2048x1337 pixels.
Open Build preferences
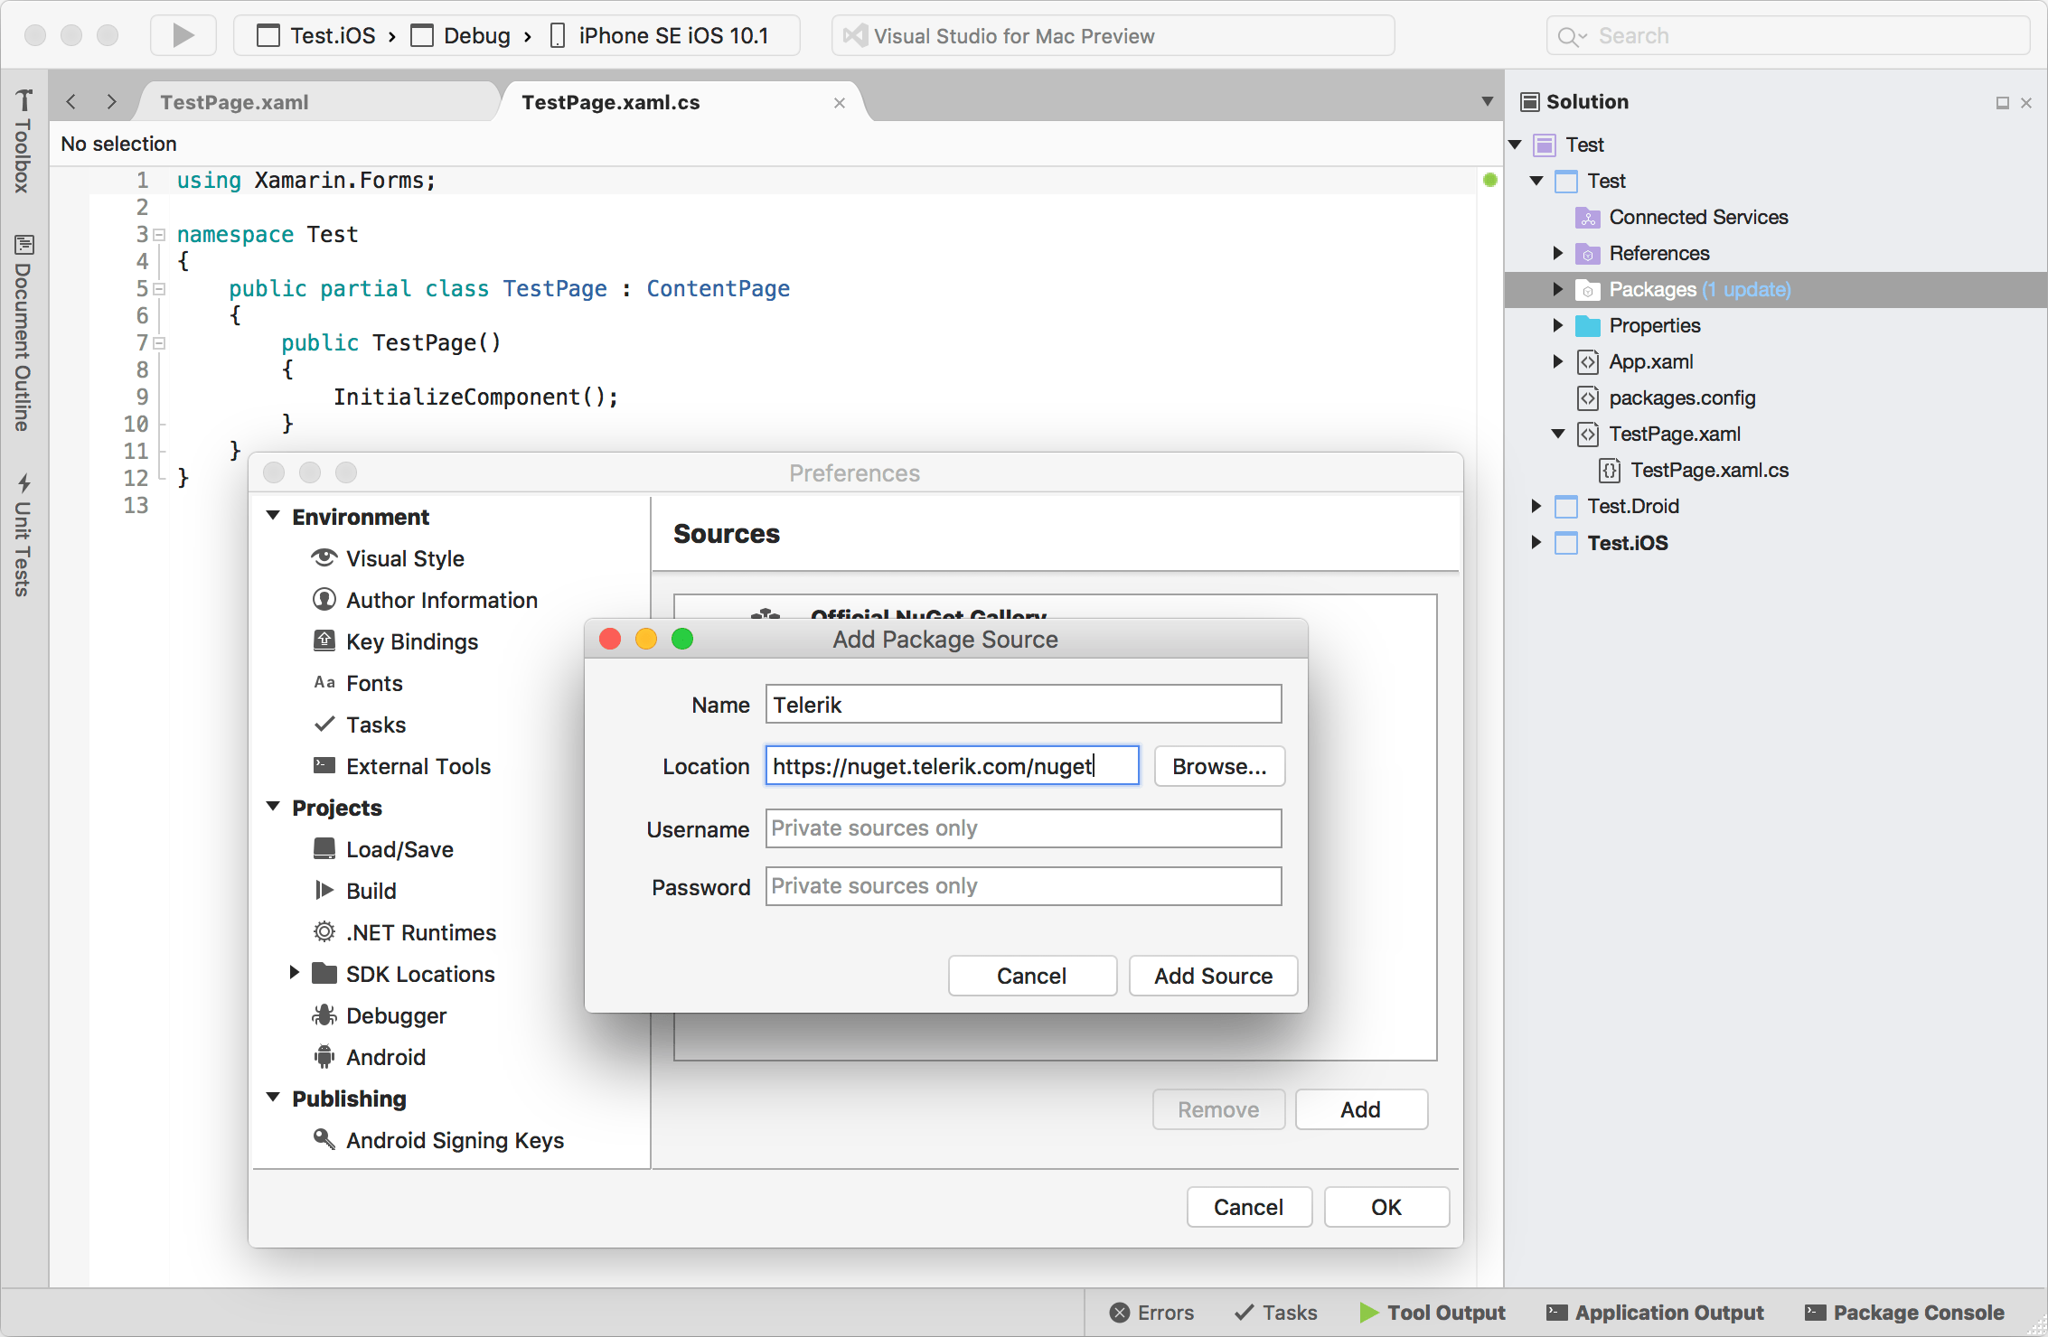pos(354,891)
